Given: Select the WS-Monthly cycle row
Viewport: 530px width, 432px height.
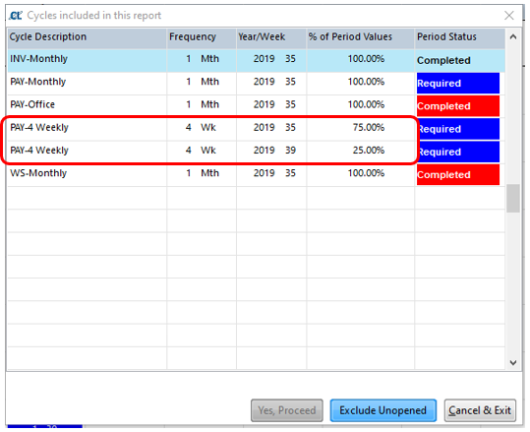Looking at the screenshot, I should pos(257,174).
